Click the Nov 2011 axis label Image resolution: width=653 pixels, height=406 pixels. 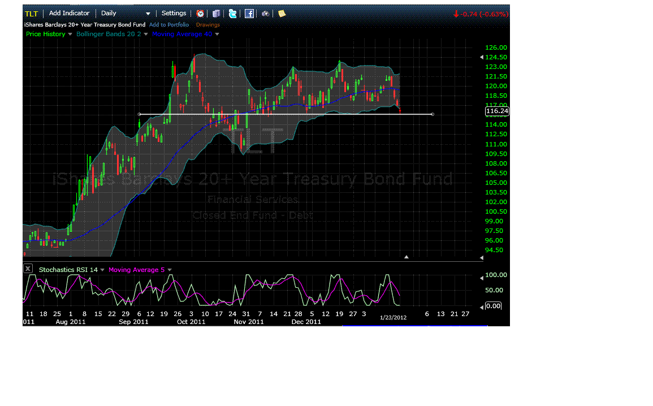pyautogui.click(x=249, y=322)
